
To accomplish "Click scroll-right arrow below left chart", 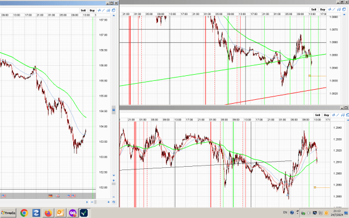I will (87, 202).
